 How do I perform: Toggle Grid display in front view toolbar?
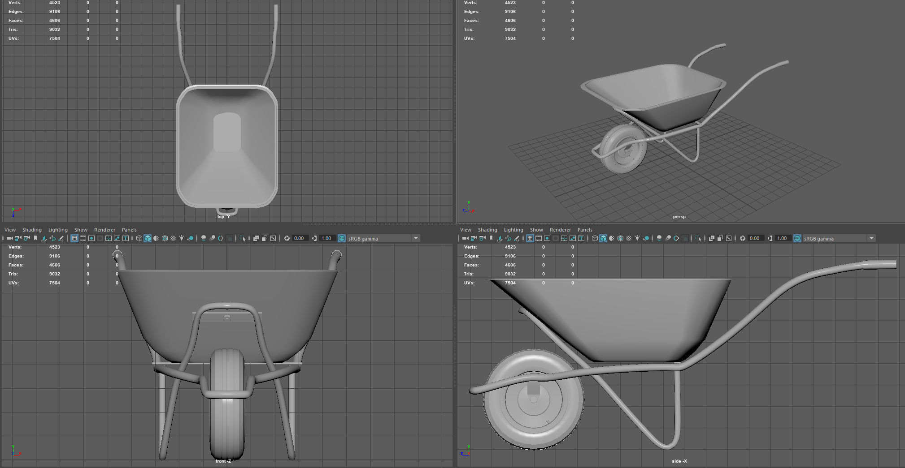[74, 238]
